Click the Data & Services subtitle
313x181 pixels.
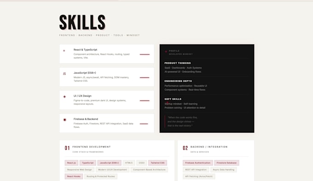pyautogui.click(x=200, y=152)
